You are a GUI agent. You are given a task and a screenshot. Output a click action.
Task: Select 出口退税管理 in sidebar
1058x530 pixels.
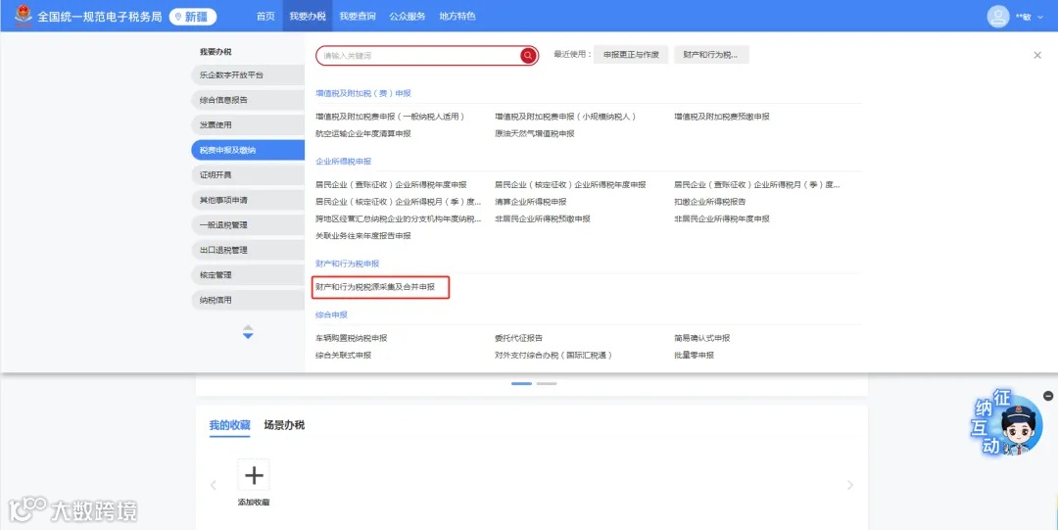pos(248,250)
